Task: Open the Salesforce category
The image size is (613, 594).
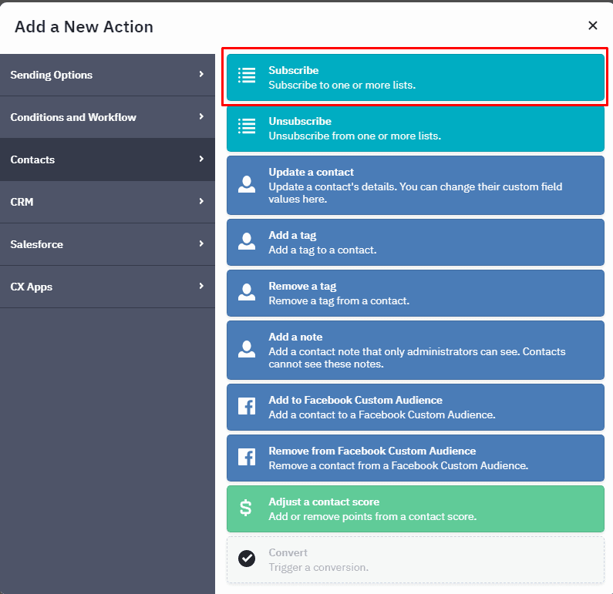Action: (107, 244)
